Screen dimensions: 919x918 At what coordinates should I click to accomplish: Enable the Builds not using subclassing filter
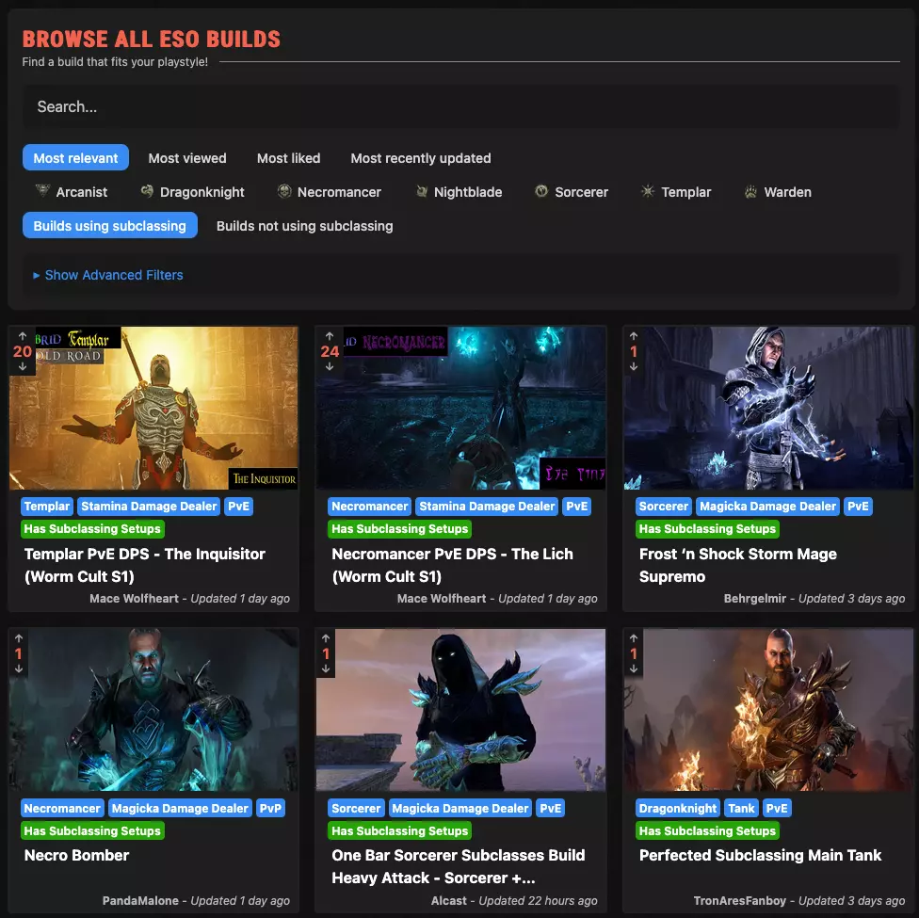pos(305,226)
